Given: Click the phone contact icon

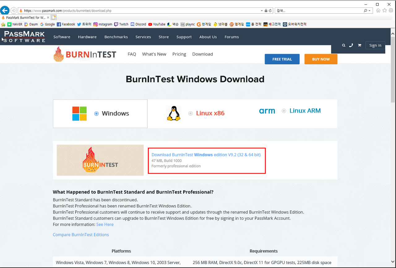Looking at the screenshot, I should coord(351,45).
